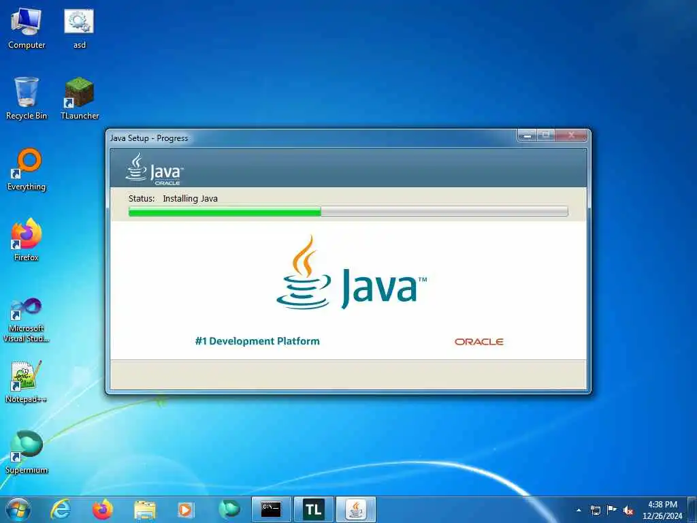Open the media player taskbar icon
Viewport: 697px width, 523px height.
tap(186, 509)
